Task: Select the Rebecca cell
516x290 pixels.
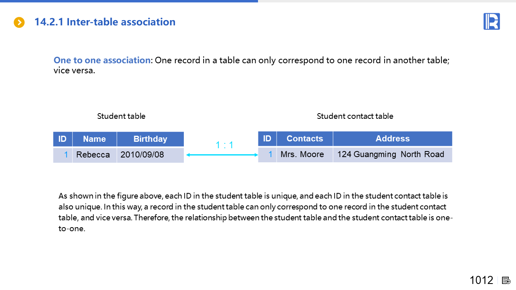Action: pos(93,155)
